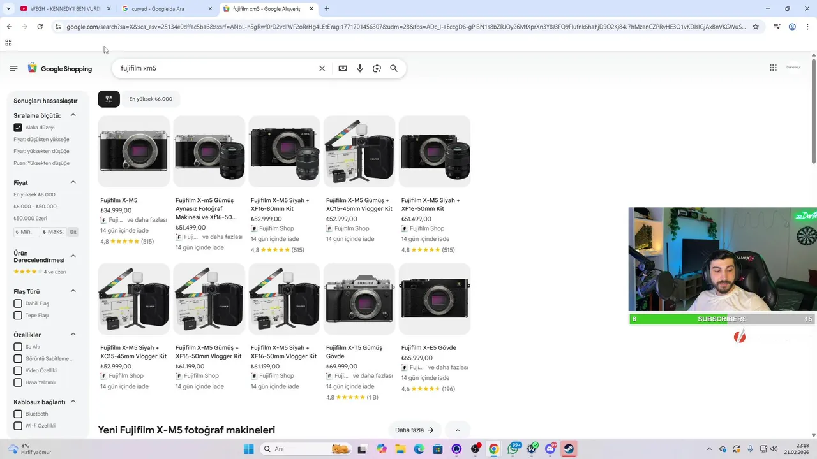Sort by Puan: Yüksekten düşüğe

coord(41,163)
